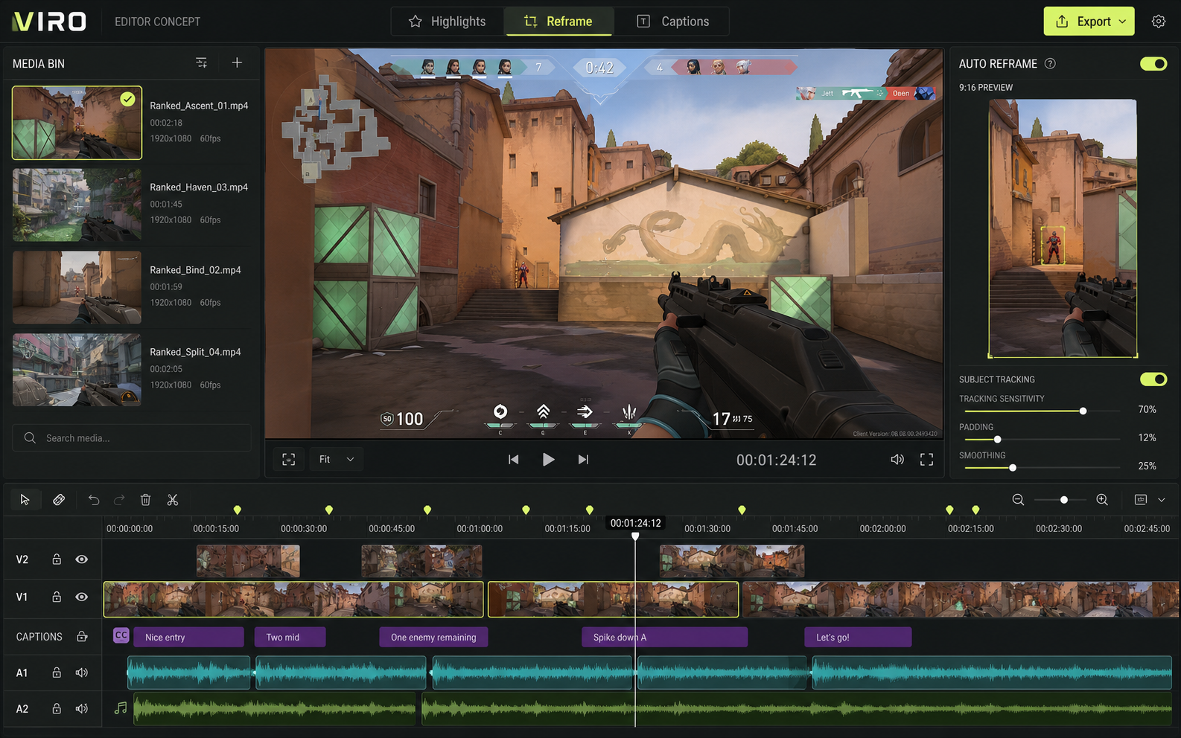Select Ranked_Ascent_01.mp4 thumbnail
This screenshot has width=1181, height=738.
coord(77,123)
